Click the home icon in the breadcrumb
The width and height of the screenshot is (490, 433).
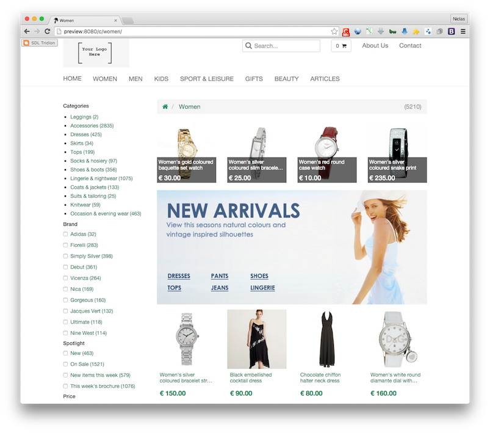[x=165, y=107]
